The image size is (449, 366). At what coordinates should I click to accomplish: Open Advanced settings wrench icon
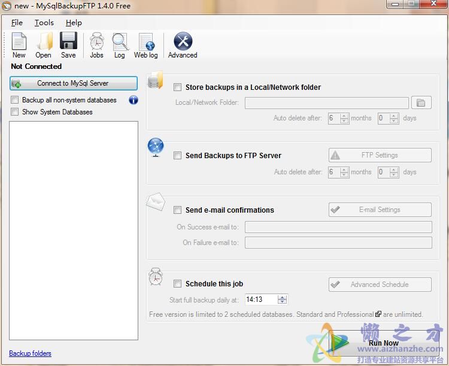tap(183, 46)
